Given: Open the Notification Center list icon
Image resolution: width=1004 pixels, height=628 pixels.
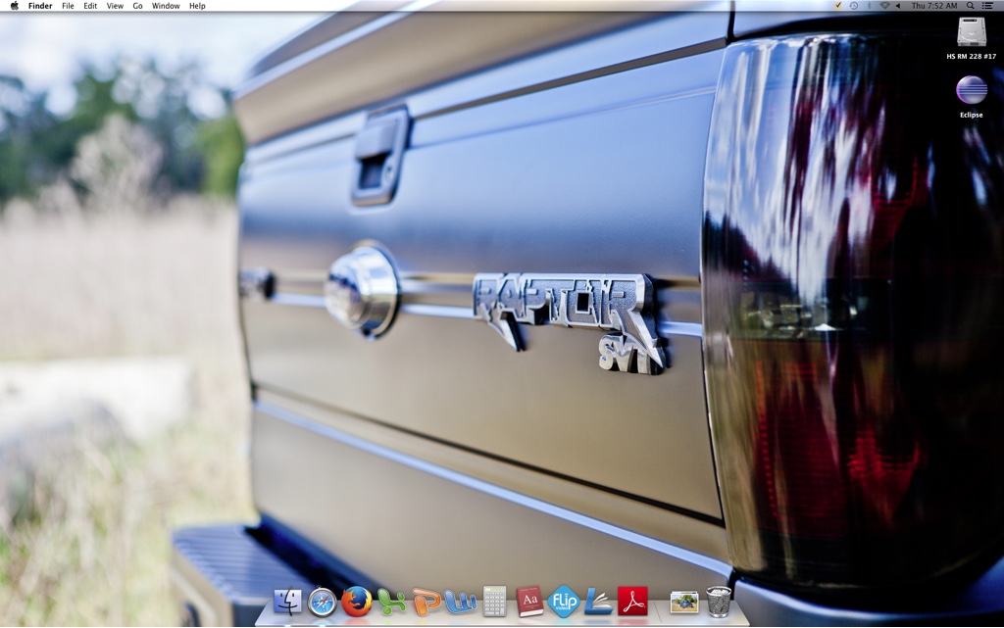Looking at the screenshot, I should tap(987, 5).
